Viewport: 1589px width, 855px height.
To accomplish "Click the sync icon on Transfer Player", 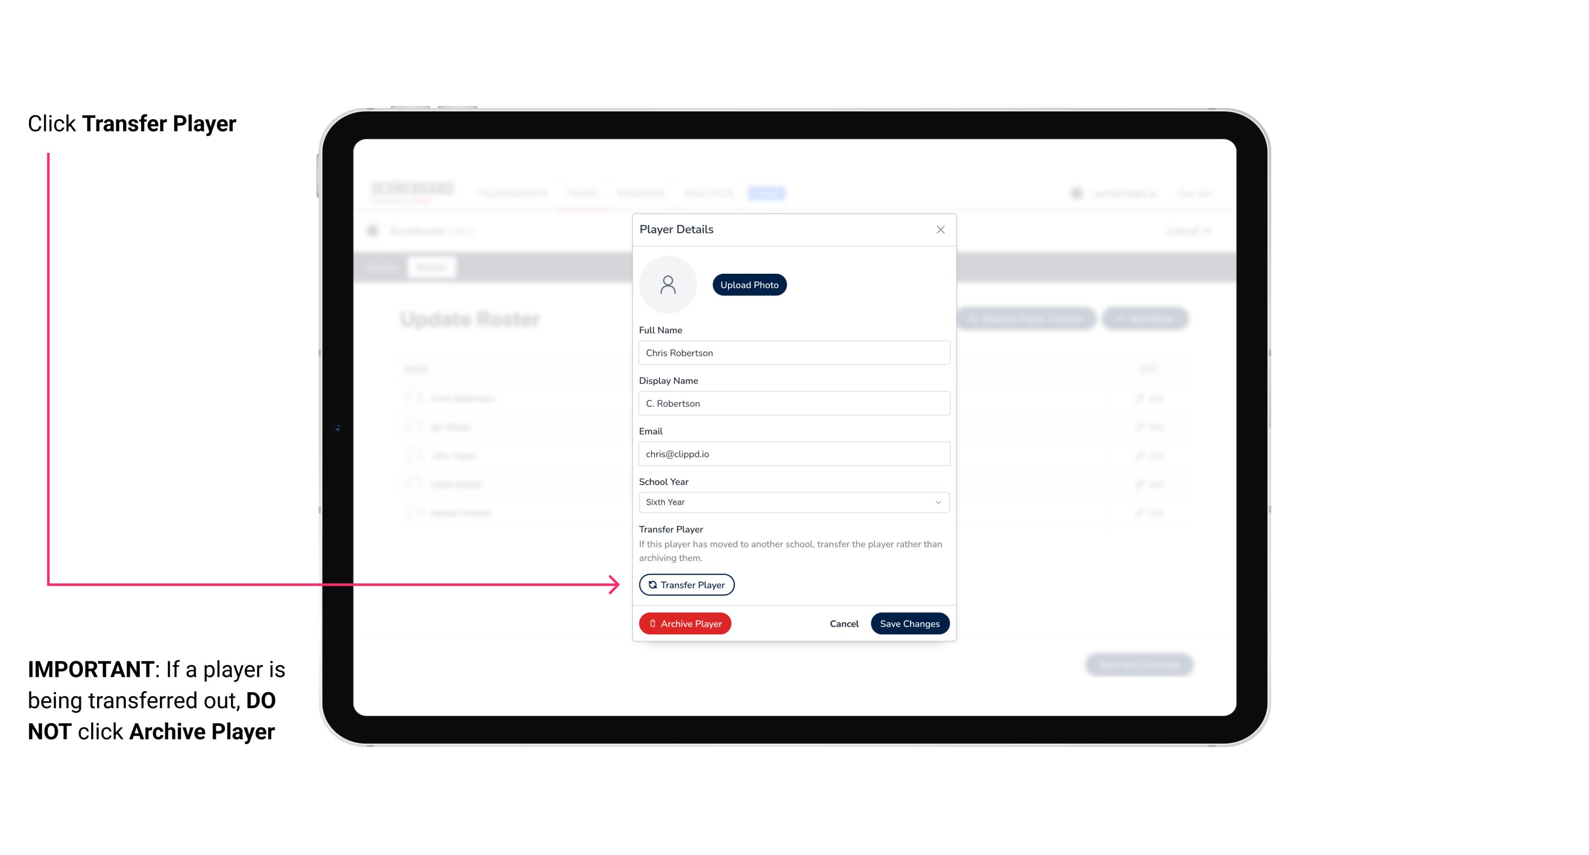I will (651, 584).
